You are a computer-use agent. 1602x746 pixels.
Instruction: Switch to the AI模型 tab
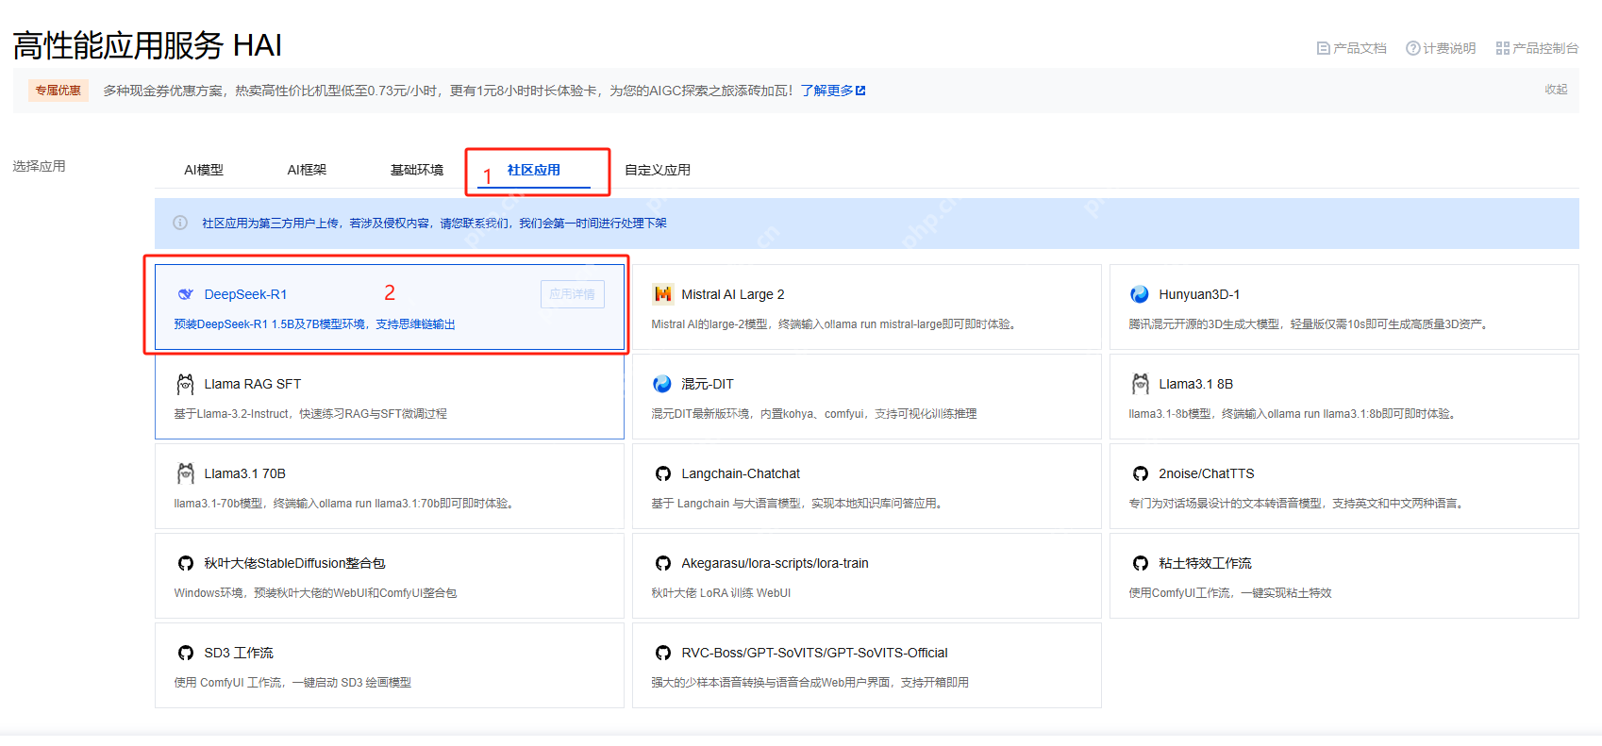(204, 170)
